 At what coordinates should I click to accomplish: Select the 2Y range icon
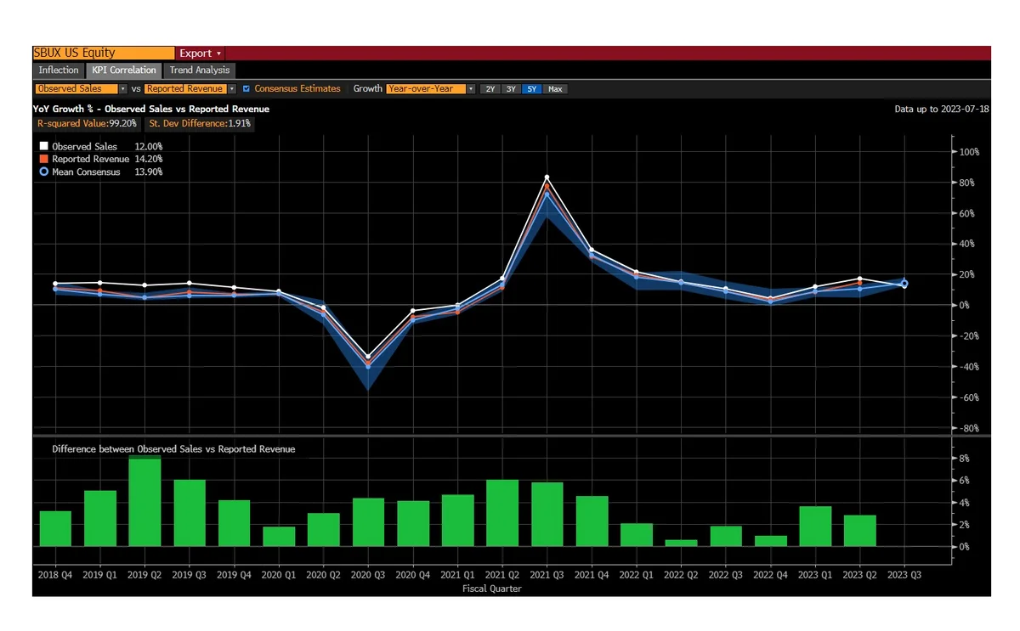[x=489, y=88]
